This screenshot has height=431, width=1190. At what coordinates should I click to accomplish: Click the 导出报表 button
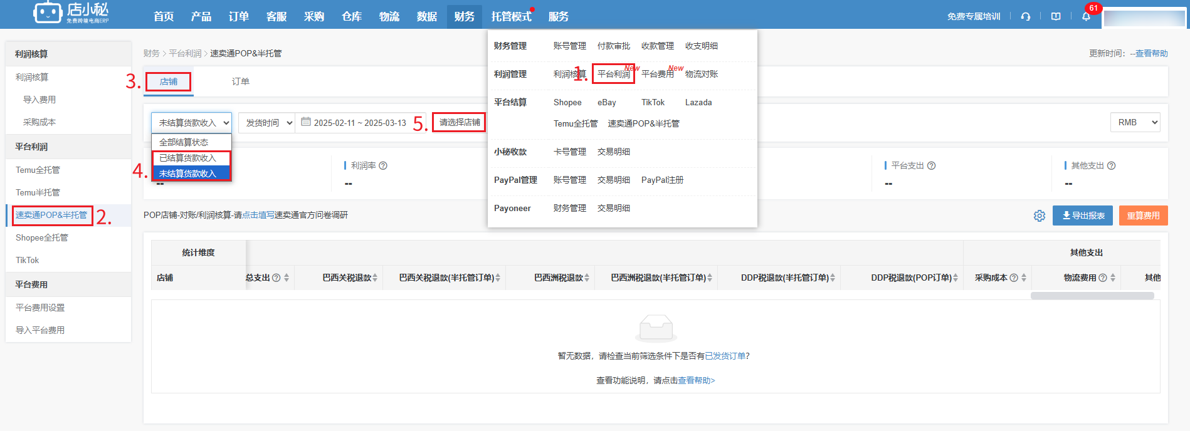(x=1083, y=215)
